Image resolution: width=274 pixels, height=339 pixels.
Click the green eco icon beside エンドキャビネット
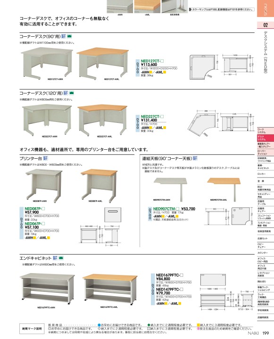click(61, 258)
